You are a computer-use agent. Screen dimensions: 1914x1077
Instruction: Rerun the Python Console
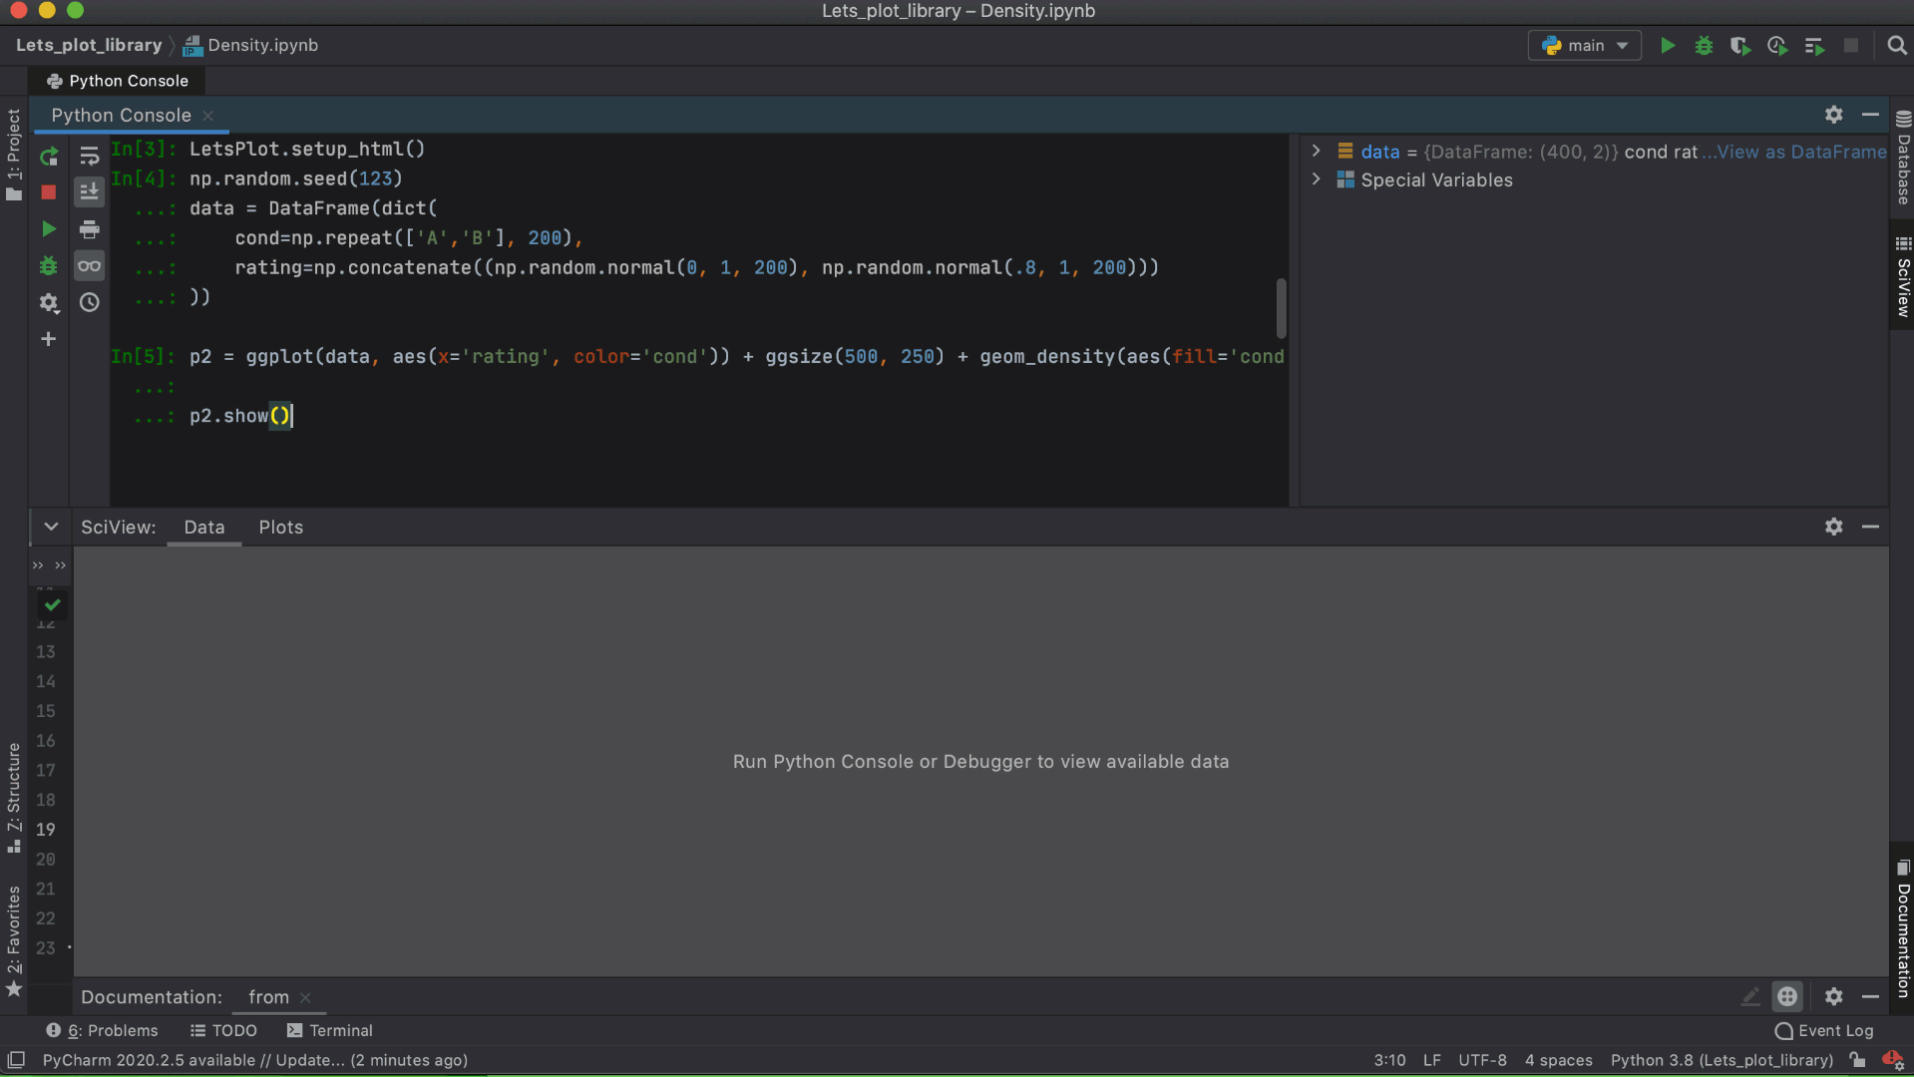[48, 157]
